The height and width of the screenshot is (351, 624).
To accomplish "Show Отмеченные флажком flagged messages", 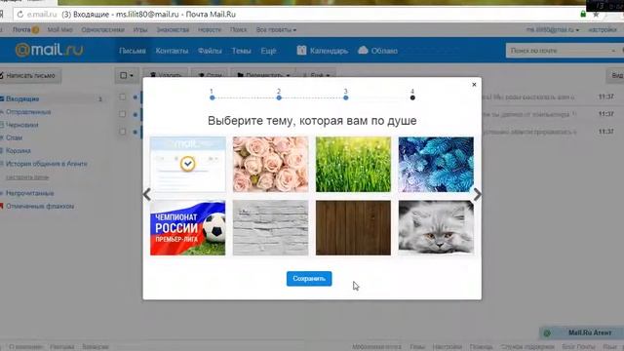I will pyautogui.click(x=40, y=206).
